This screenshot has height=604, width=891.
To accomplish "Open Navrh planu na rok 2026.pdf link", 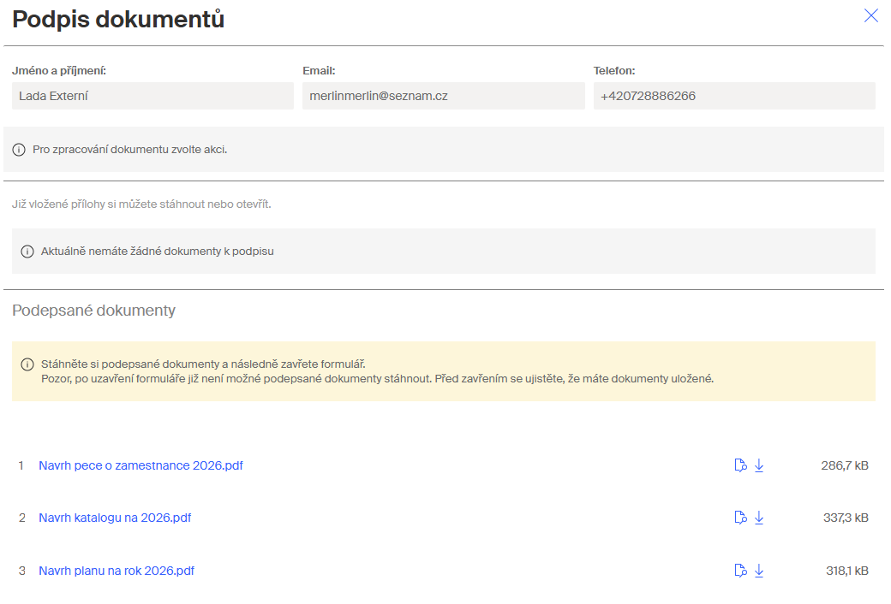I will point(117,571).
